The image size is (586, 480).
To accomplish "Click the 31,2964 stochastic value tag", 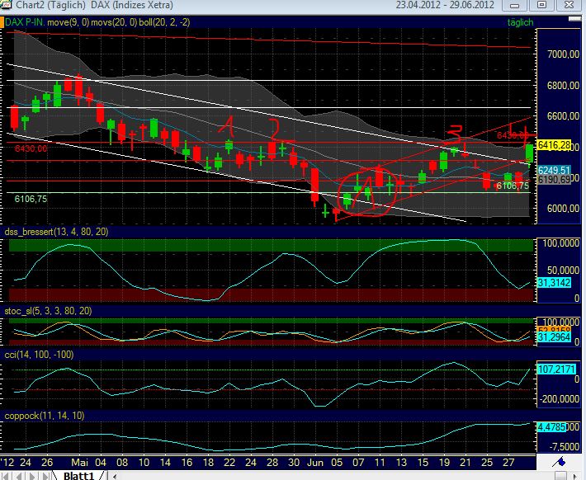I will pos(554,337).
